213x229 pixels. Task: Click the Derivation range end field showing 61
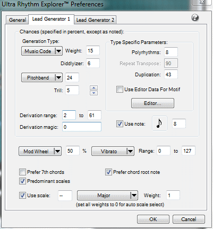95,115
